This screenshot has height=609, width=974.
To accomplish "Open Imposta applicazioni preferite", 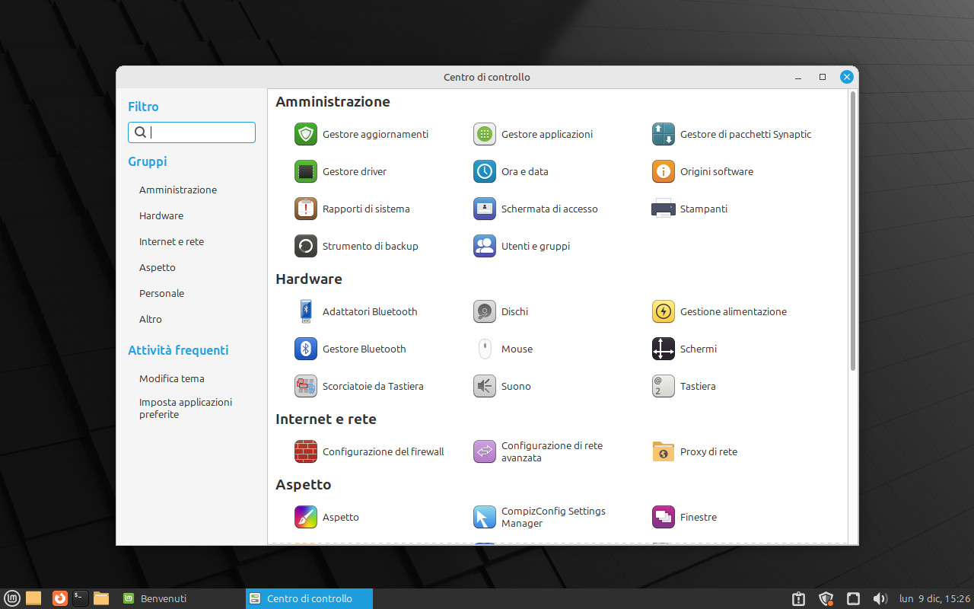I will [x=185, y=408].
